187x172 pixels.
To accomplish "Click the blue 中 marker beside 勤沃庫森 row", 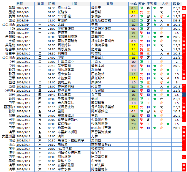I will click(x=184, y=95).
